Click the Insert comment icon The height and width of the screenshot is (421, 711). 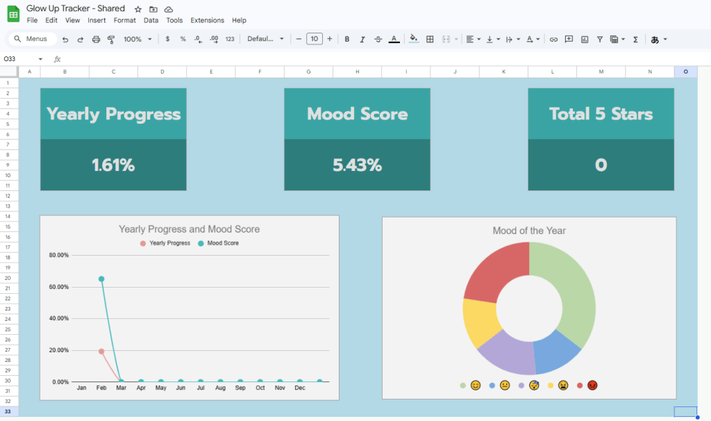569,40
